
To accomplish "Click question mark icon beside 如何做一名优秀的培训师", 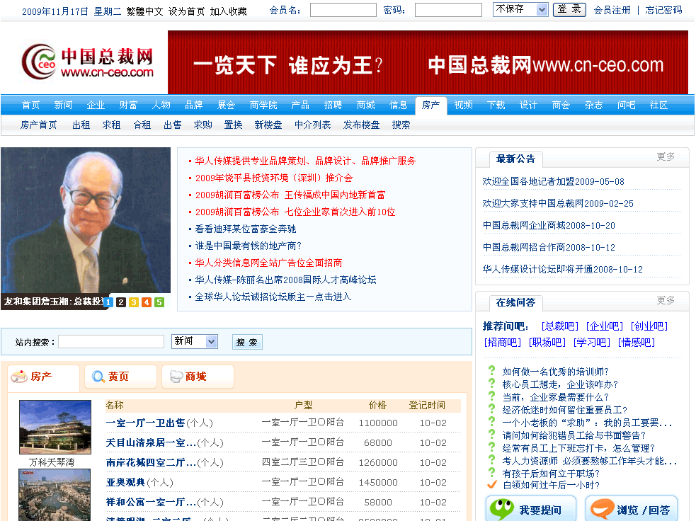I will [x=491, y=370].
